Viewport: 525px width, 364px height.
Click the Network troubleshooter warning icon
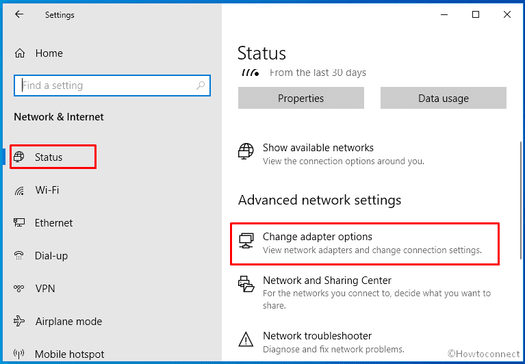click(246, 339)
